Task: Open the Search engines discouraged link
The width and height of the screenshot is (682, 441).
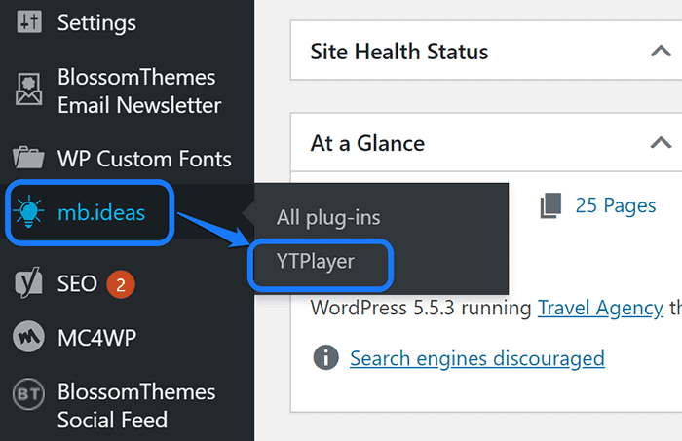Action: pyautogui.click(x=477, y=358)
